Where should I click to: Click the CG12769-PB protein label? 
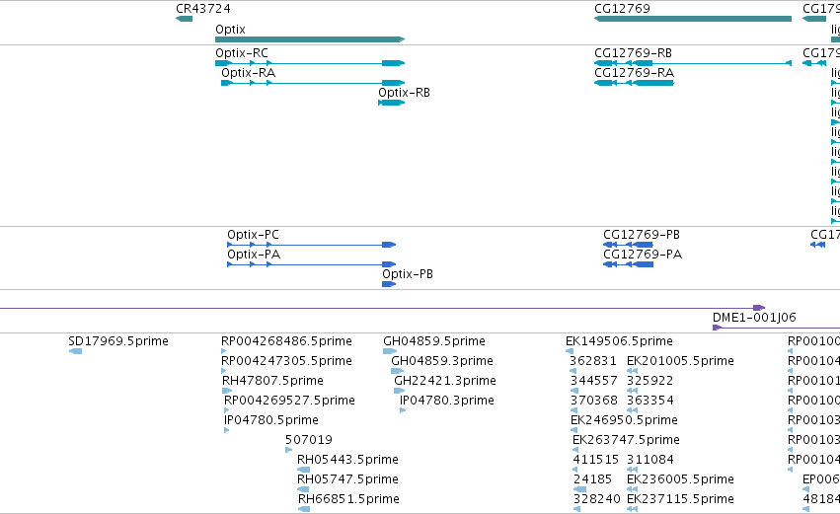click(642, 235)
